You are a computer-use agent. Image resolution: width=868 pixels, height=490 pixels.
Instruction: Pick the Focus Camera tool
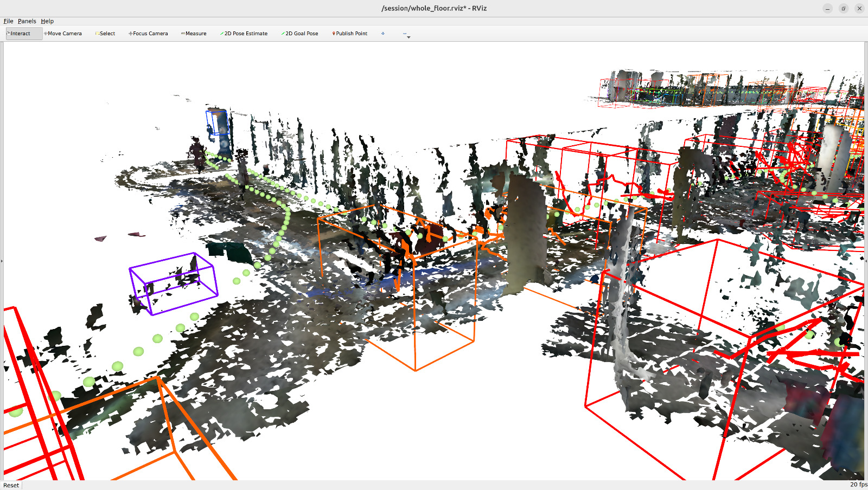tap(148, 34)
